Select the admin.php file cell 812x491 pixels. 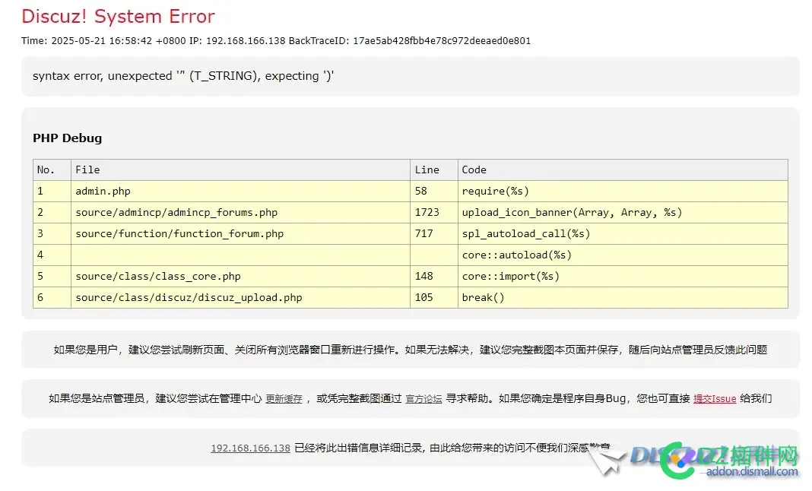(240, 191)
